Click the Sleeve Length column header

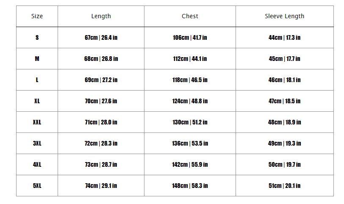[x=284, y=17]
